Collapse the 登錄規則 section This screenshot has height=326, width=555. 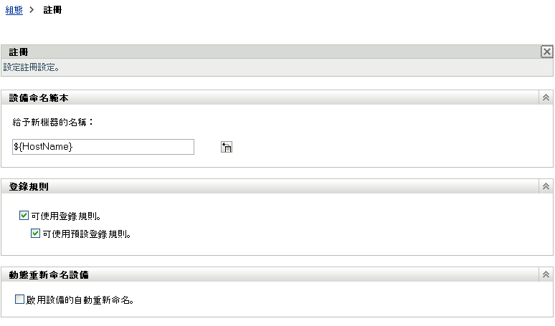546,186
